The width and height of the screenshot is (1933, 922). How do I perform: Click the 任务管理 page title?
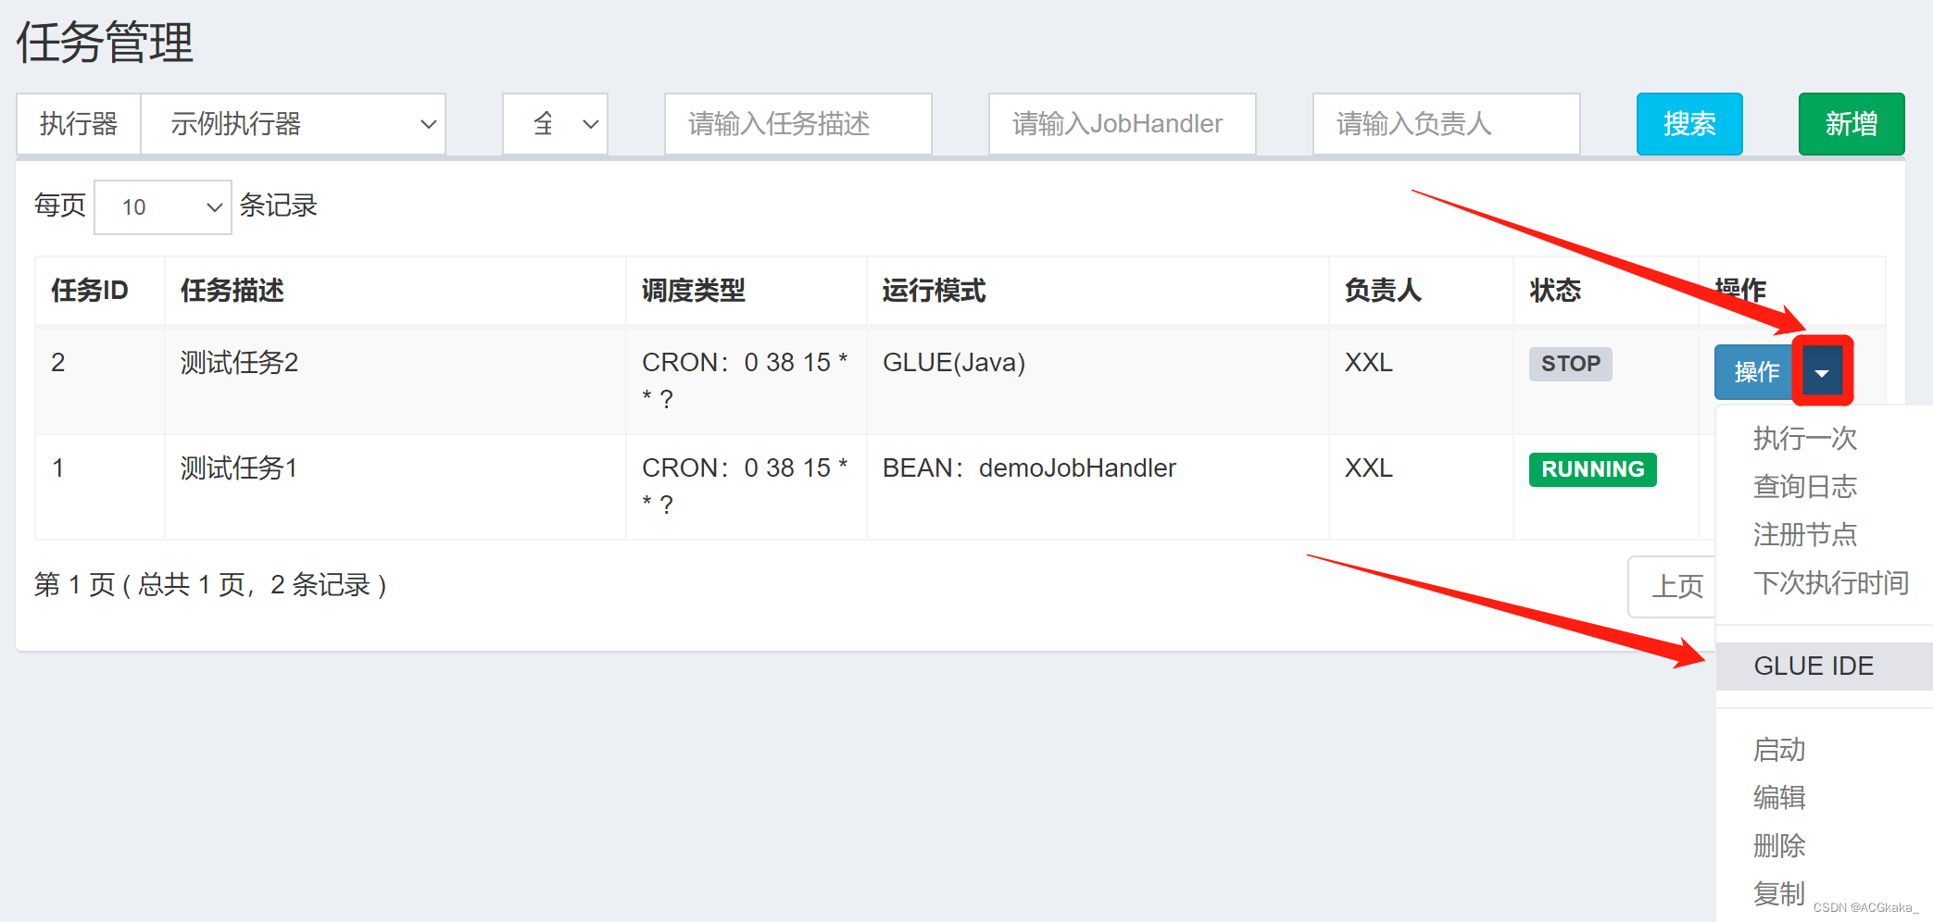(105, 43)
